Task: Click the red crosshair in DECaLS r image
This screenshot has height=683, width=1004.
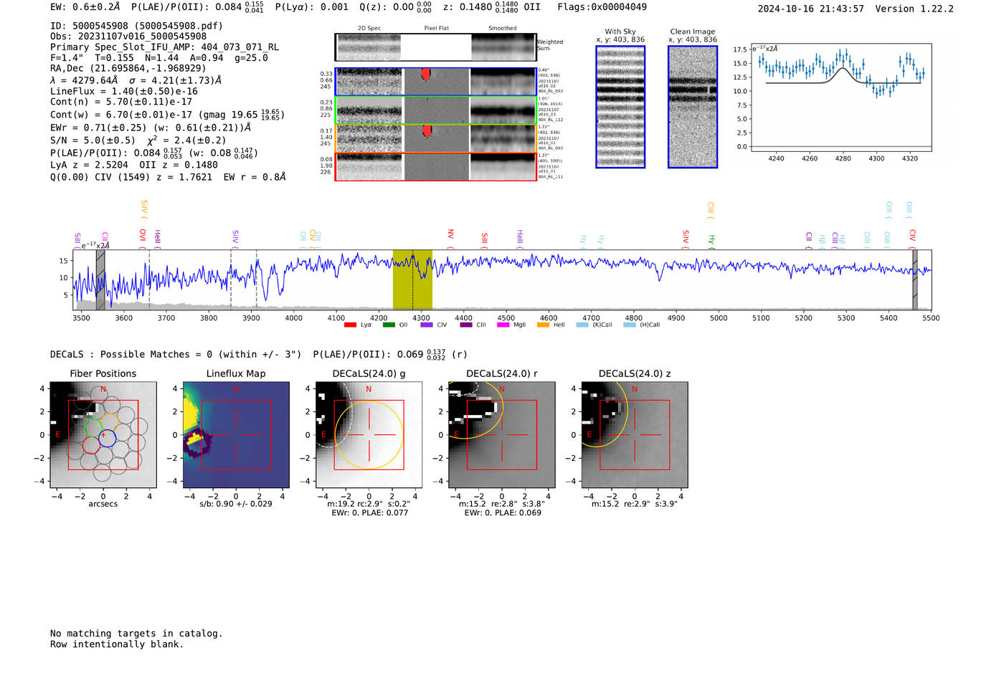Action: pos(502,434)
